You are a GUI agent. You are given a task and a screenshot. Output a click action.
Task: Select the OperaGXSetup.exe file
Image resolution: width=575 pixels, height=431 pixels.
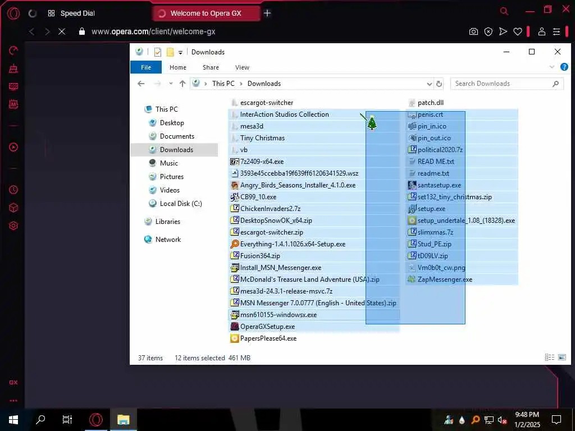coord(267,327)
